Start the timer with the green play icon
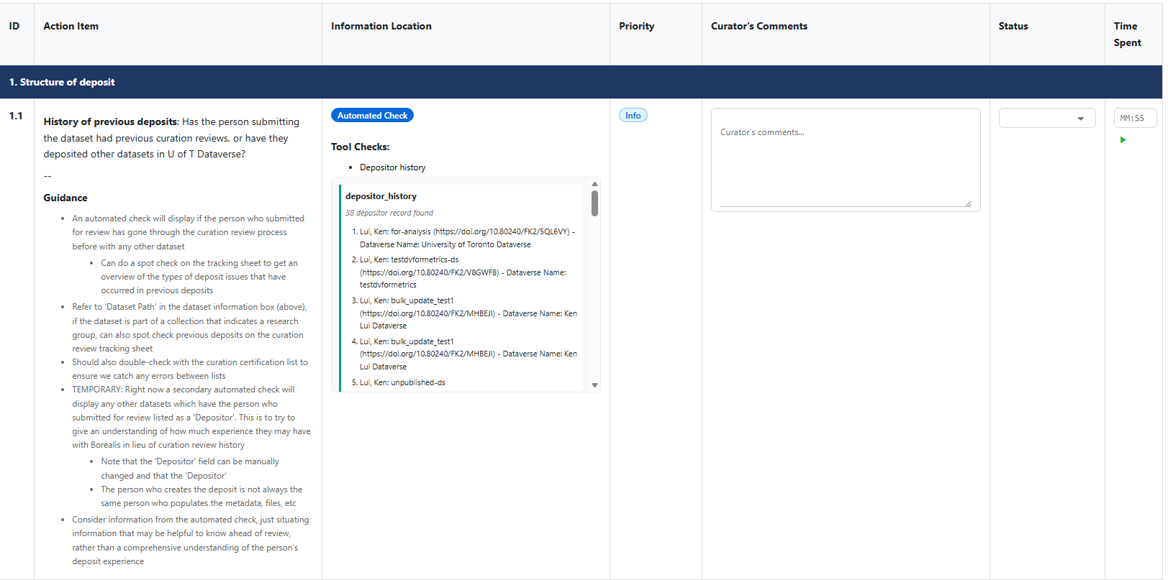1168x580 pixels. pyautogui.click(x=1123, y=140)
